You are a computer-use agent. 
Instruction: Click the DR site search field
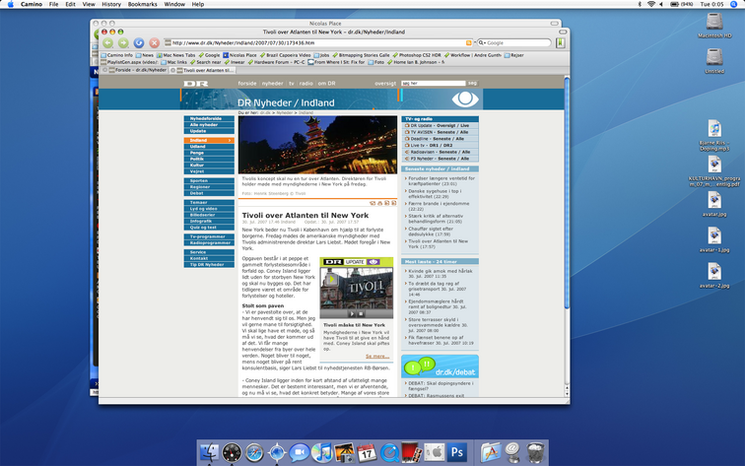point(433,83)
